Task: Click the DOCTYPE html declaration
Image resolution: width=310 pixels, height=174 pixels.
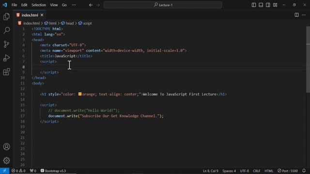Action: 47,29
